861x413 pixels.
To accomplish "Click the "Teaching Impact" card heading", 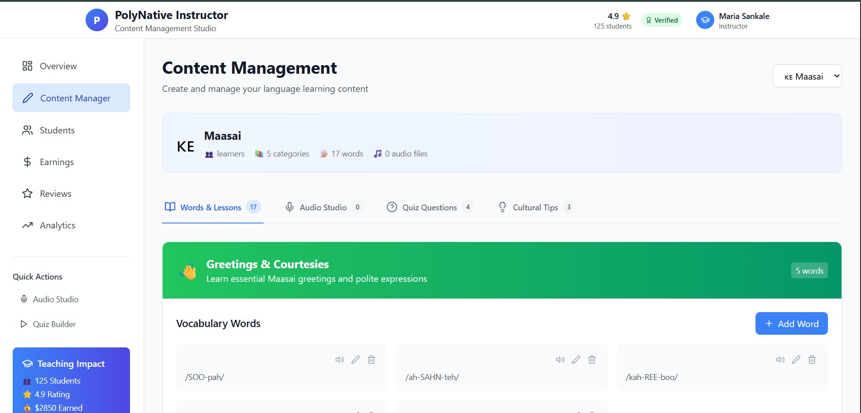I will 71,364.
